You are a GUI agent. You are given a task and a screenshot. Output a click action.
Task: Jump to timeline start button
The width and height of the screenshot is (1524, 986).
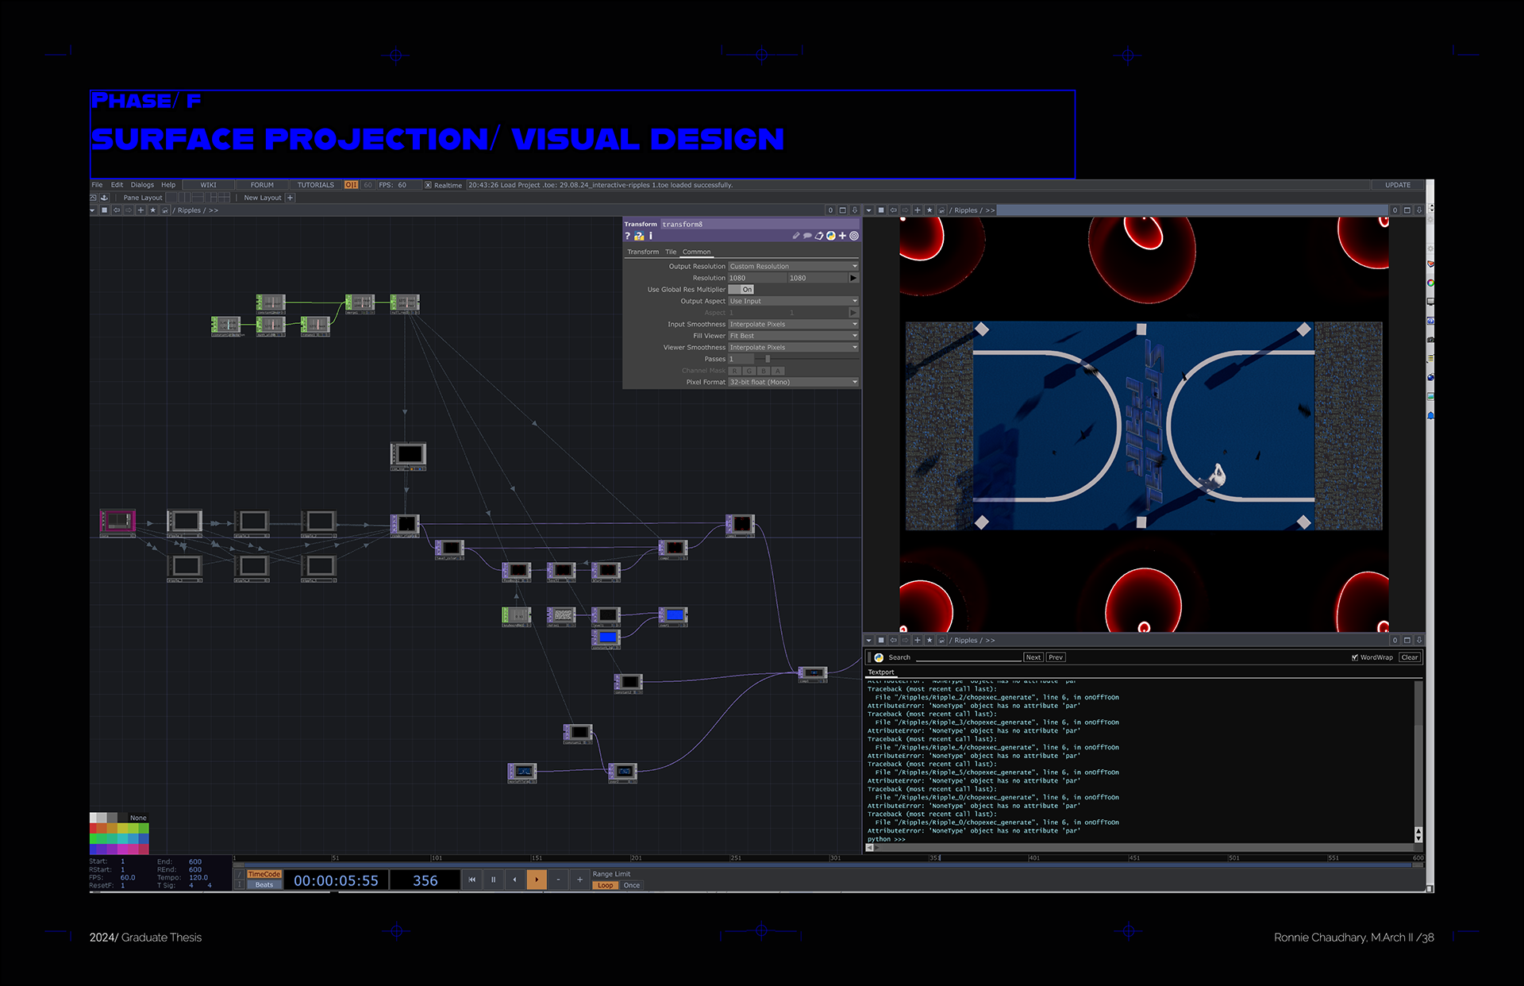(x=471, y=880)
